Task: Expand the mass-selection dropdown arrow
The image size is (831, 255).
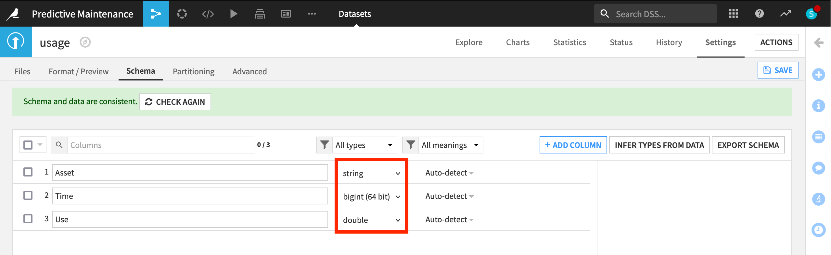Action: (40, 145)
